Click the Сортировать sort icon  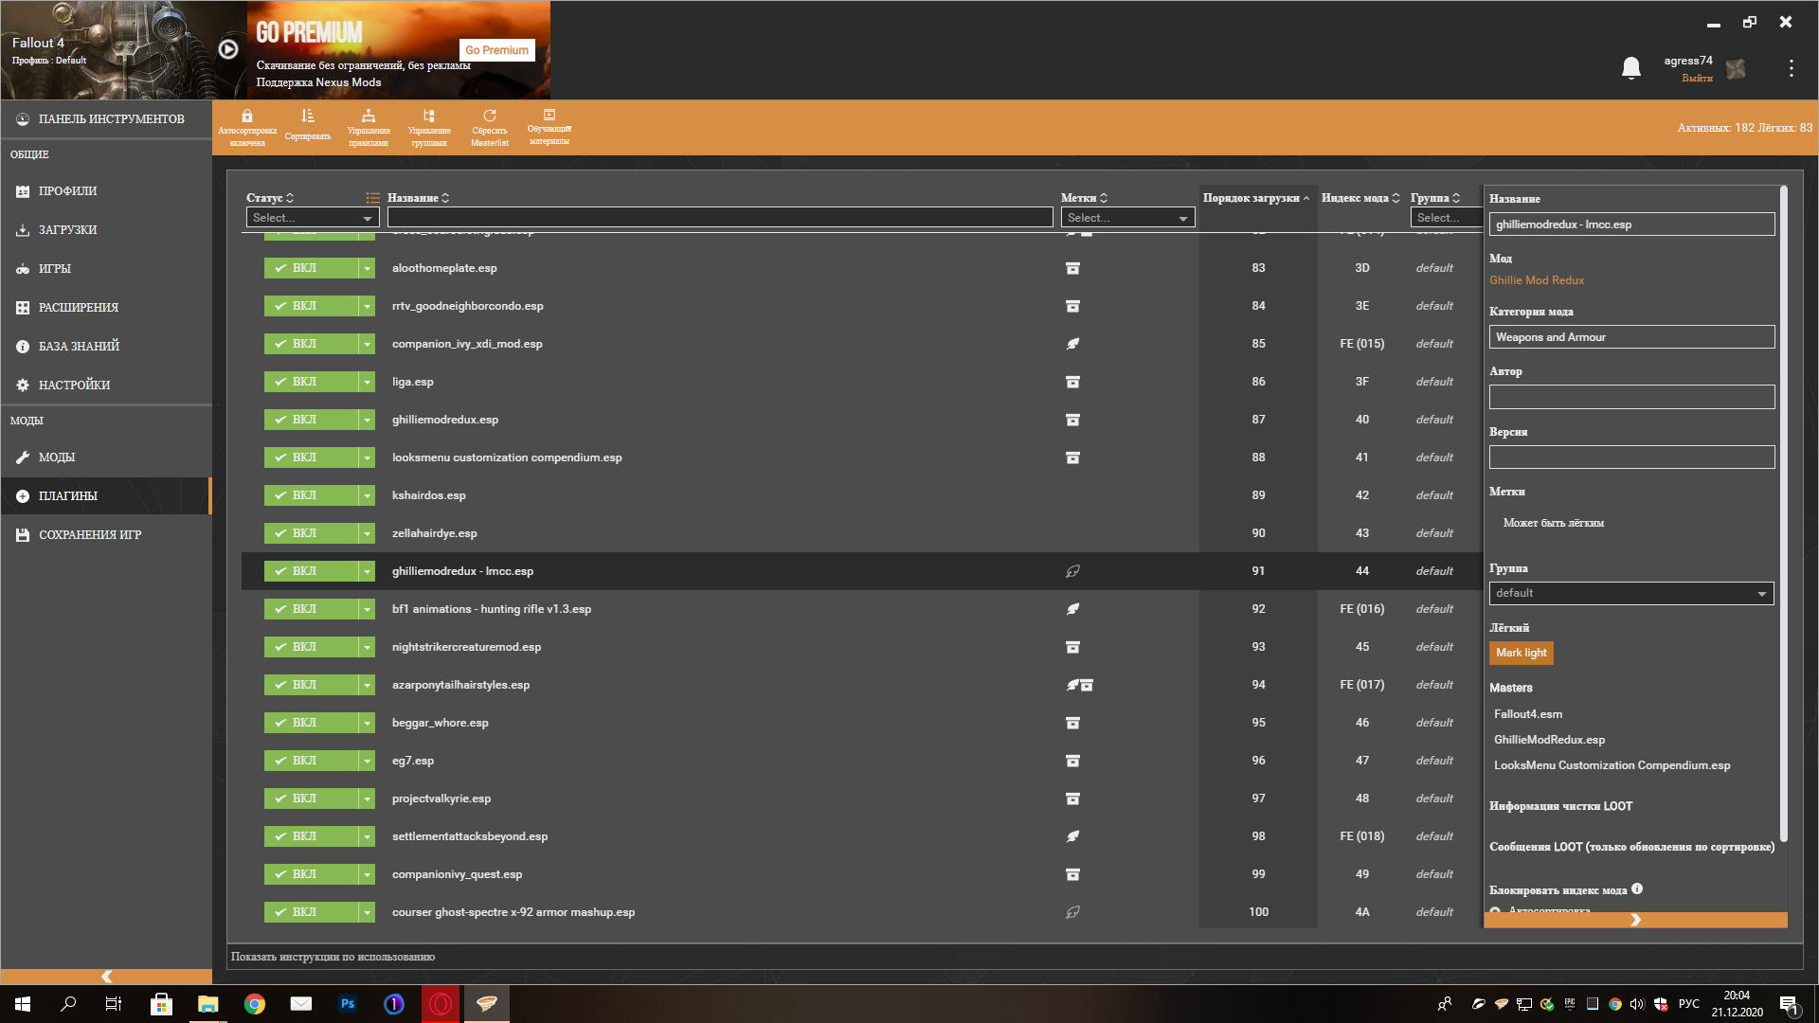308,117
